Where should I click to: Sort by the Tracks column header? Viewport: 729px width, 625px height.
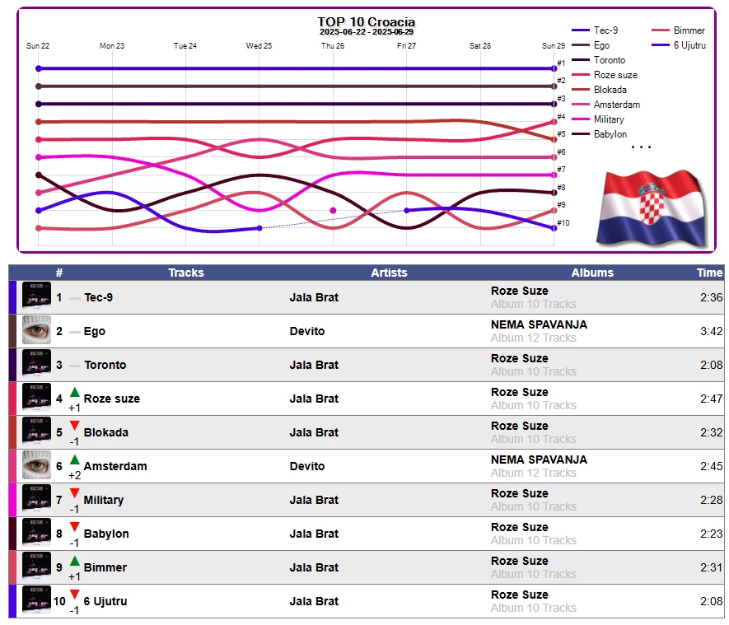186,273
